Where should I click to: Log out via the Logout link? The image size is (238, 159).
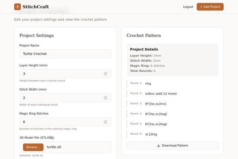188,7
